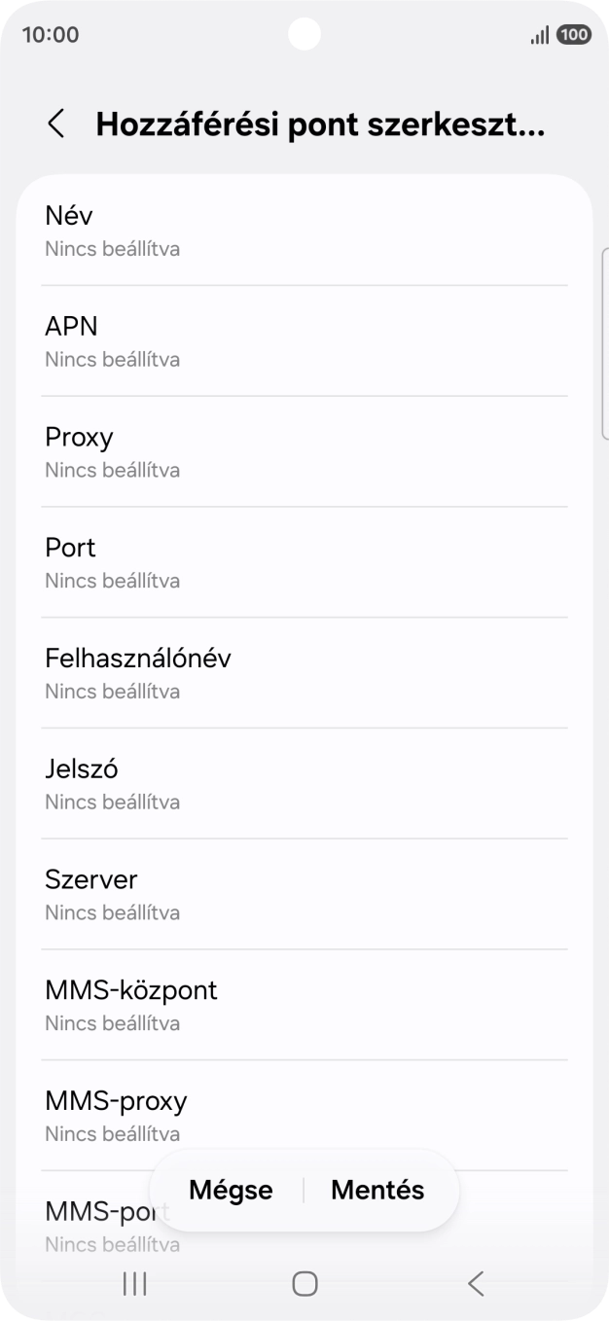Open the Proxy configuration entry

pyautogui.click(x=304, y=451)
